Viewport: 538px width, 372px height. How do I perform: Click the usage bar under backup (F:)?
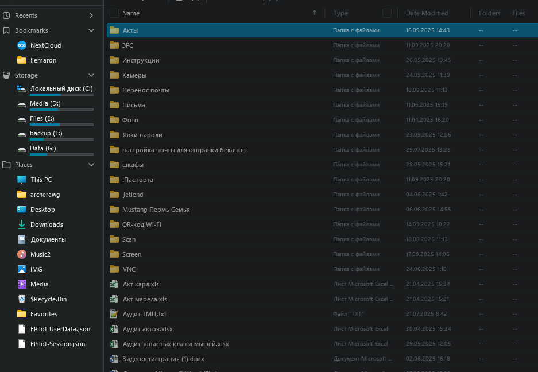point(54,139)
